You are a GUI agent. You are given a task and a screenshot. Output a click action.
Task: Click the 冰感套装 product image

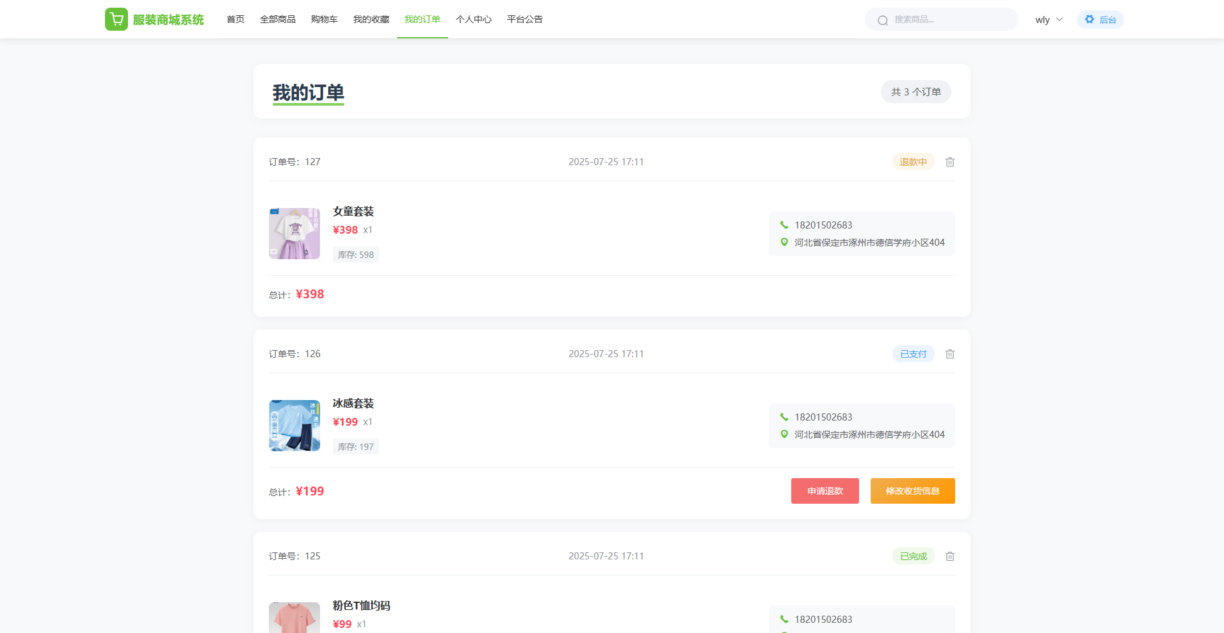(294, 426)
